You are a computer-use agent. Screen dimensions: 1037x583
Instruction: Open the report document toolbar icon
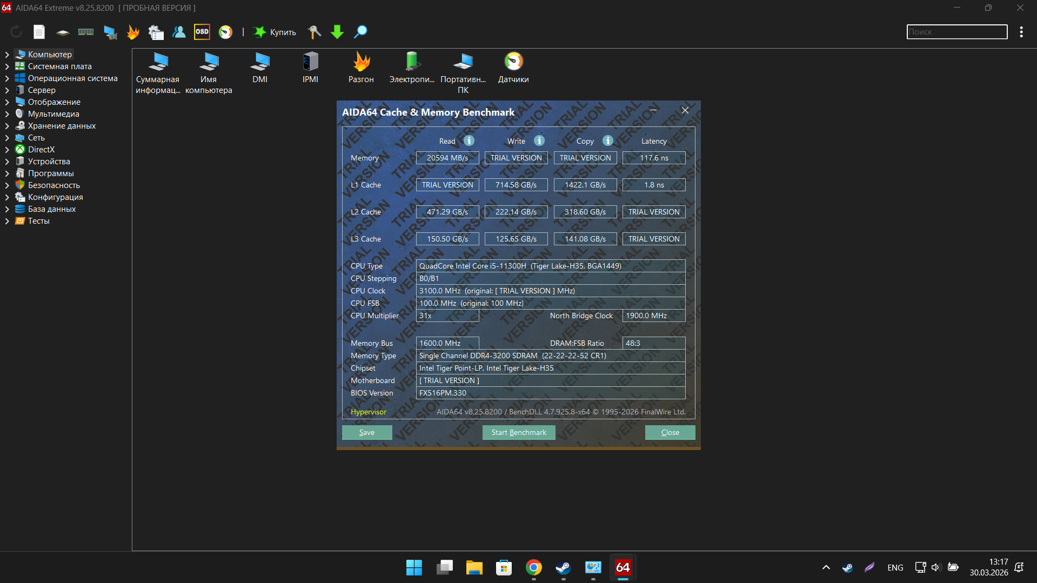point(39,32)
